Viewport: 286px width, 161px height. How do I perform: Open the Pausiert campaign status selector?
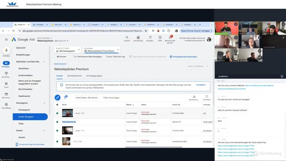pos(62,57)
